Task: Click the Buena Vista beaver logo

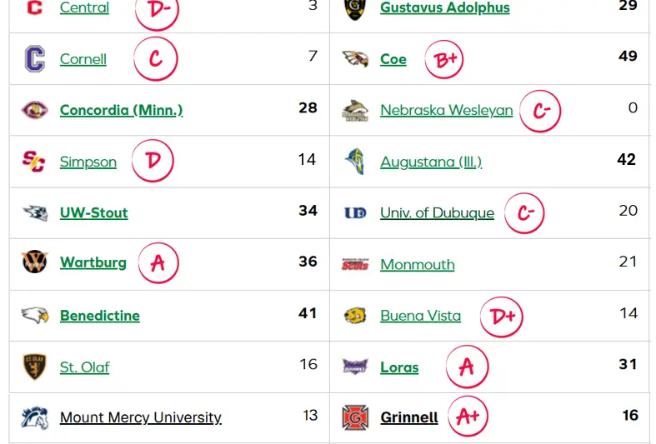Action: pyautogui.click(x=355, y=316)
